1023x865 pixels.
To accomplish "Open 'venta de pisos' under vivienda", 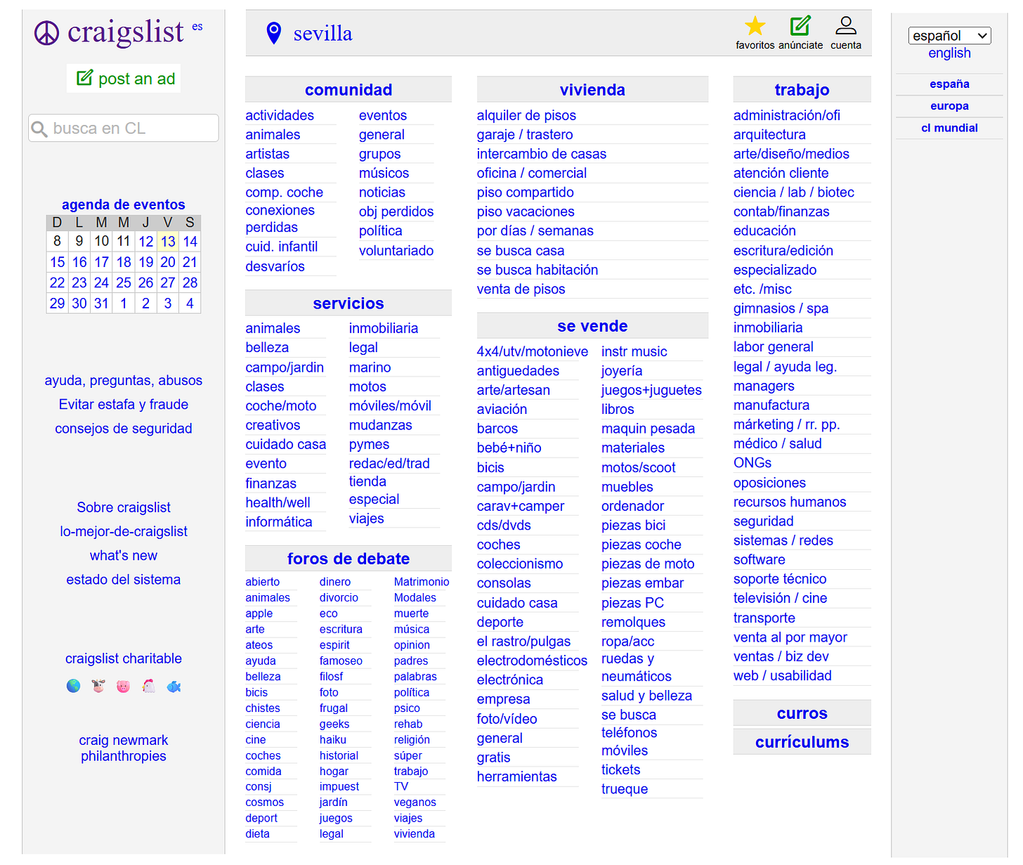I will point(521,289).
